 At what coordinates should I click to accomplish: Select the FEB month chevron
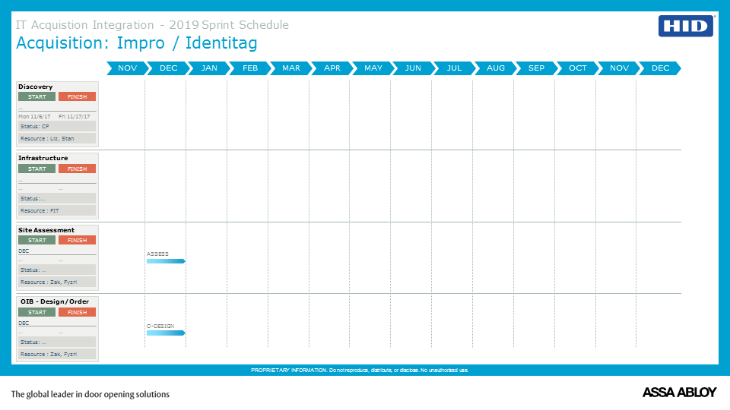click(x=250, y=68)
